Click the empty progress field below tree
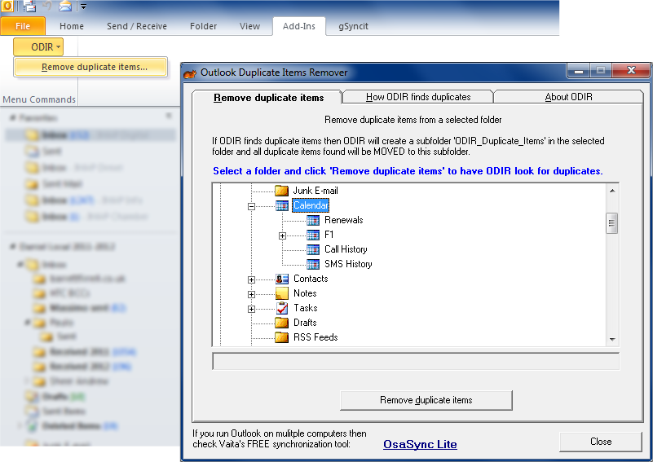The height and width of the screenshot is (462, 653). (x=416, y=361)
